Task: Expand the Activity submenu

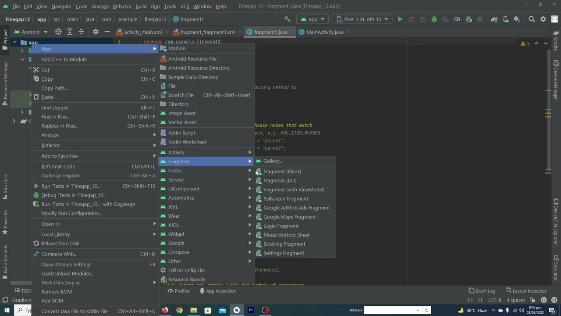Action: click(x=206, y=152)
